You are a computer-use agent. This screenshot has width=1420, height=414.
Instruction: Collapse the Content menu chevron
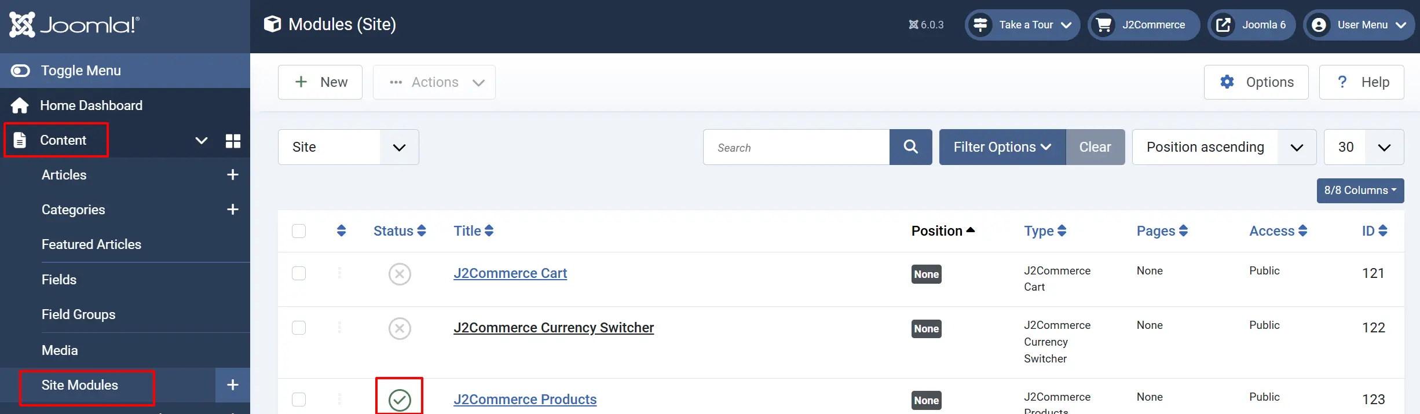(x=201, y=140)
